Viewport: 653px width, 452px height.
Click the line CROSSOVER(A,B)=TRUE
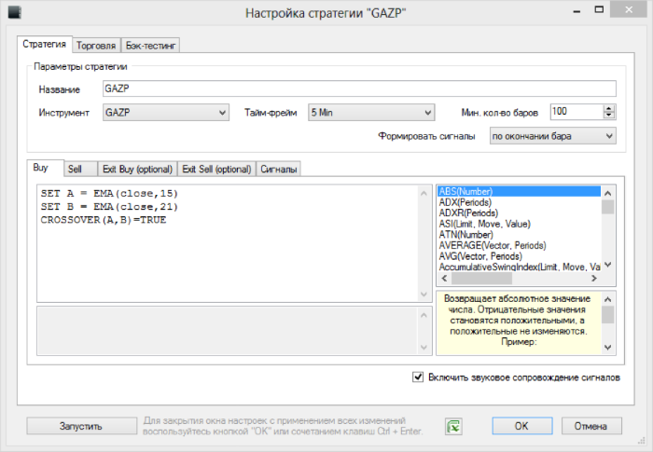click(x=104, y=220)
